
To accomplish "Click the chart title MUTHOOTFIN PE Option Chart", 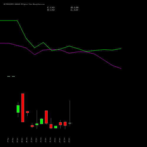I will tap(24, 4).
